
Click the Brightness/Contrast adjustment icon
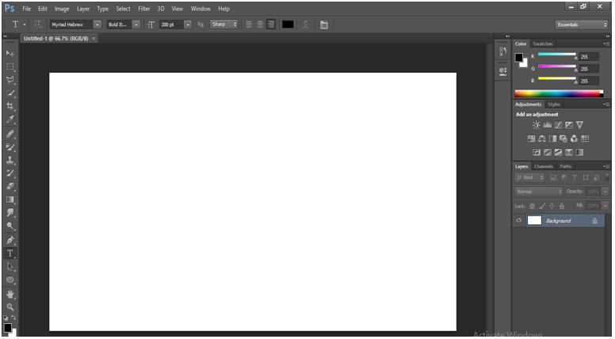(x=537, y=125)
